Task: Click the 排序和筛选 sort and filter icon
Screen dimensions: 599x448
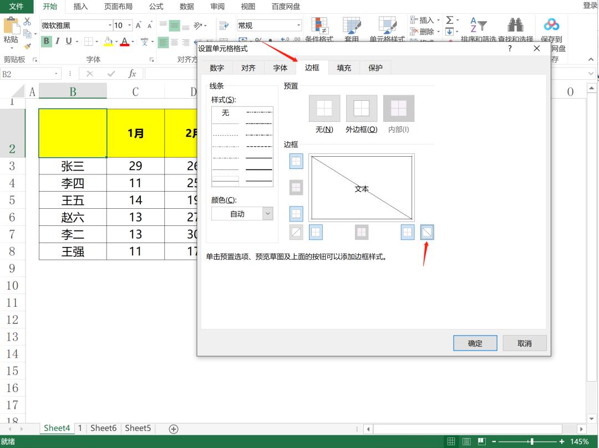Action: pos(478,25)
